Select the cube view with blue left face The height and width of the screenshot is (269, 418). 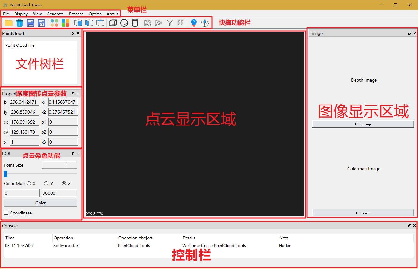(89, 23)
